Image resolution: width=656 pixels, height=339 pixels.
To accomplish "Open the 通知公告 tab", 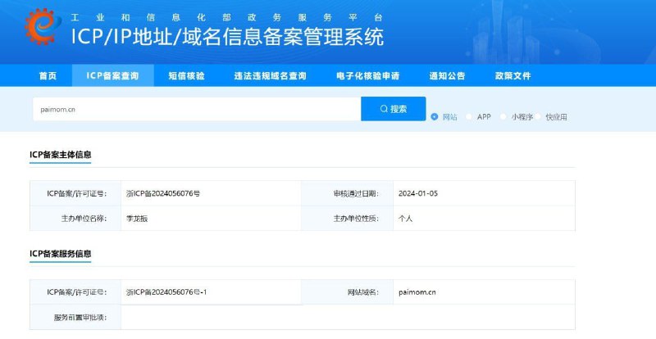I will (447, 75).
